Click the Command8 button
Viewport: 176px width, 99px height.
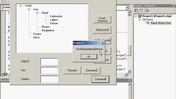pyautogui.click(x=100, y=79)
